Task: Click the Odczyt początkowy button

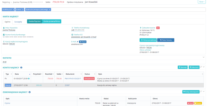Action: point(148,40)
